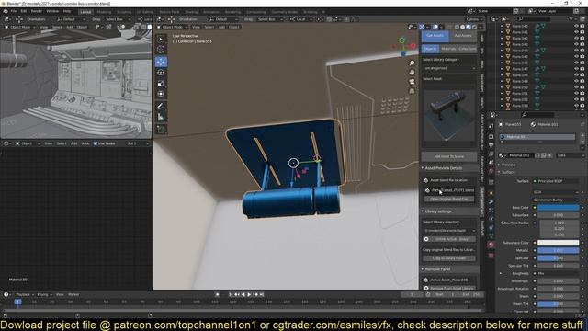Play the animation forward
This screenshot has width=588, height=331.
(x=249, y=294)
